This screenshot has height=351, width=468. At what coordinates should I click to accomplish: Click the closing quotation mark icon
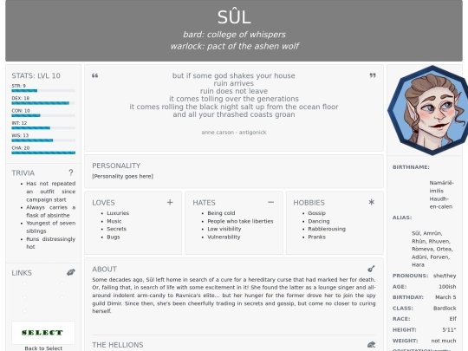pos(373,75)
